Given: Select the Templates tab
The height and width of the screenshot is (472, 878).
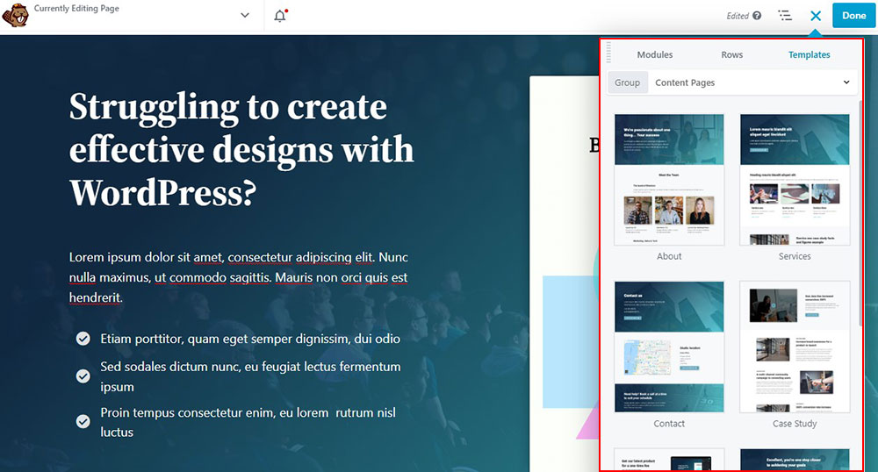Looking at the screenshot, I should pyautogui.click(x=810, y=54).
